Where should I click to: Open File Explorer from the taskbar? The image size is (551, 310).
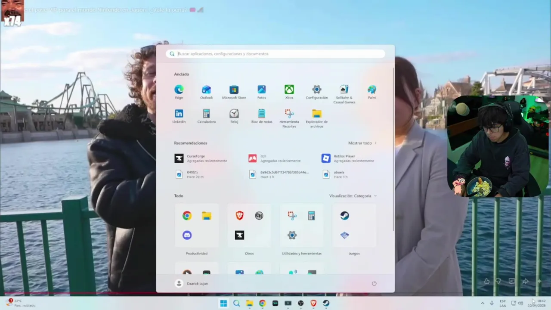249,303
